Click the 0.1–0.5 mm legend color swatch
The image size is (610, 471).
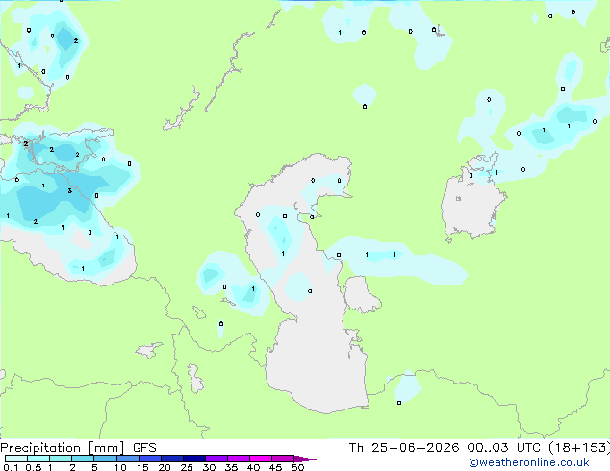16,459
